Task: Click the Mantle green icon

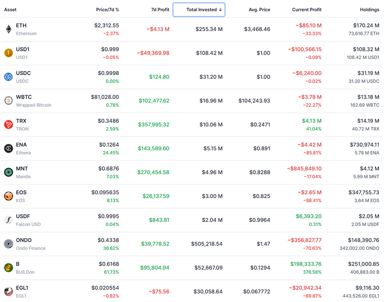Action: click(x=9, y=173)
